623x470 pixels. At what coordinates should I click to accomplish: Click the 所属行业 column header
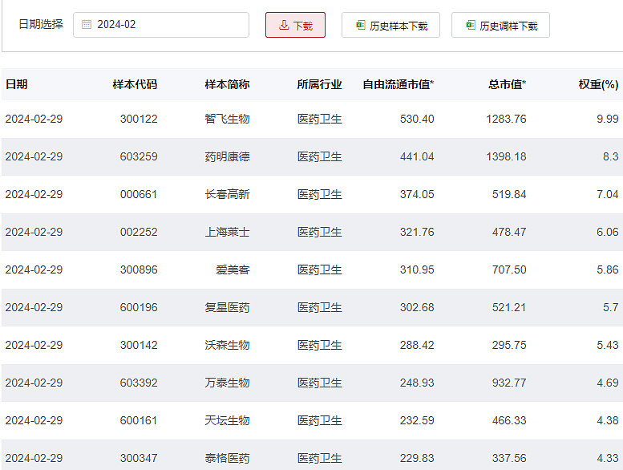point(319,84)
